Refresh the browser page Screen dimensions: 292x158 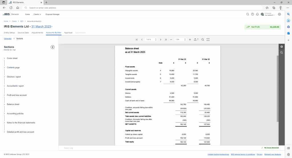tap(11, 8)
